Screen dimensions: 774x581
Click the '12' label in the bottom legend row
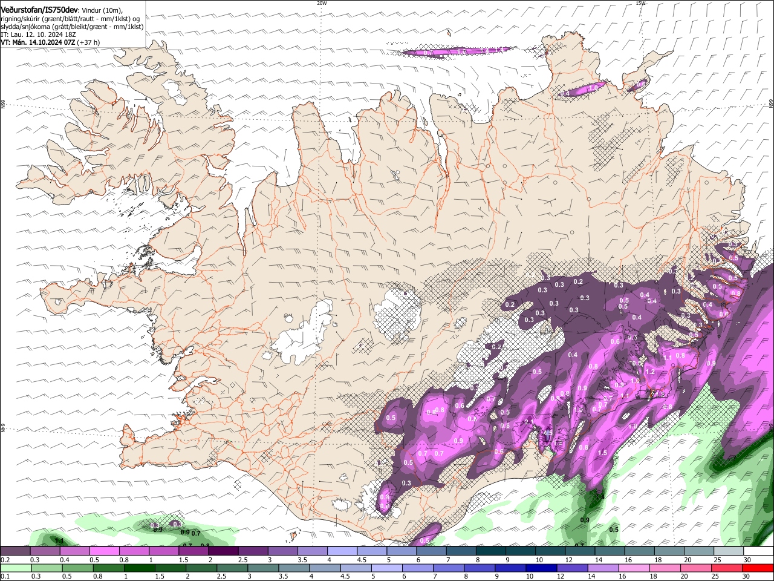(x=561, y=576)
